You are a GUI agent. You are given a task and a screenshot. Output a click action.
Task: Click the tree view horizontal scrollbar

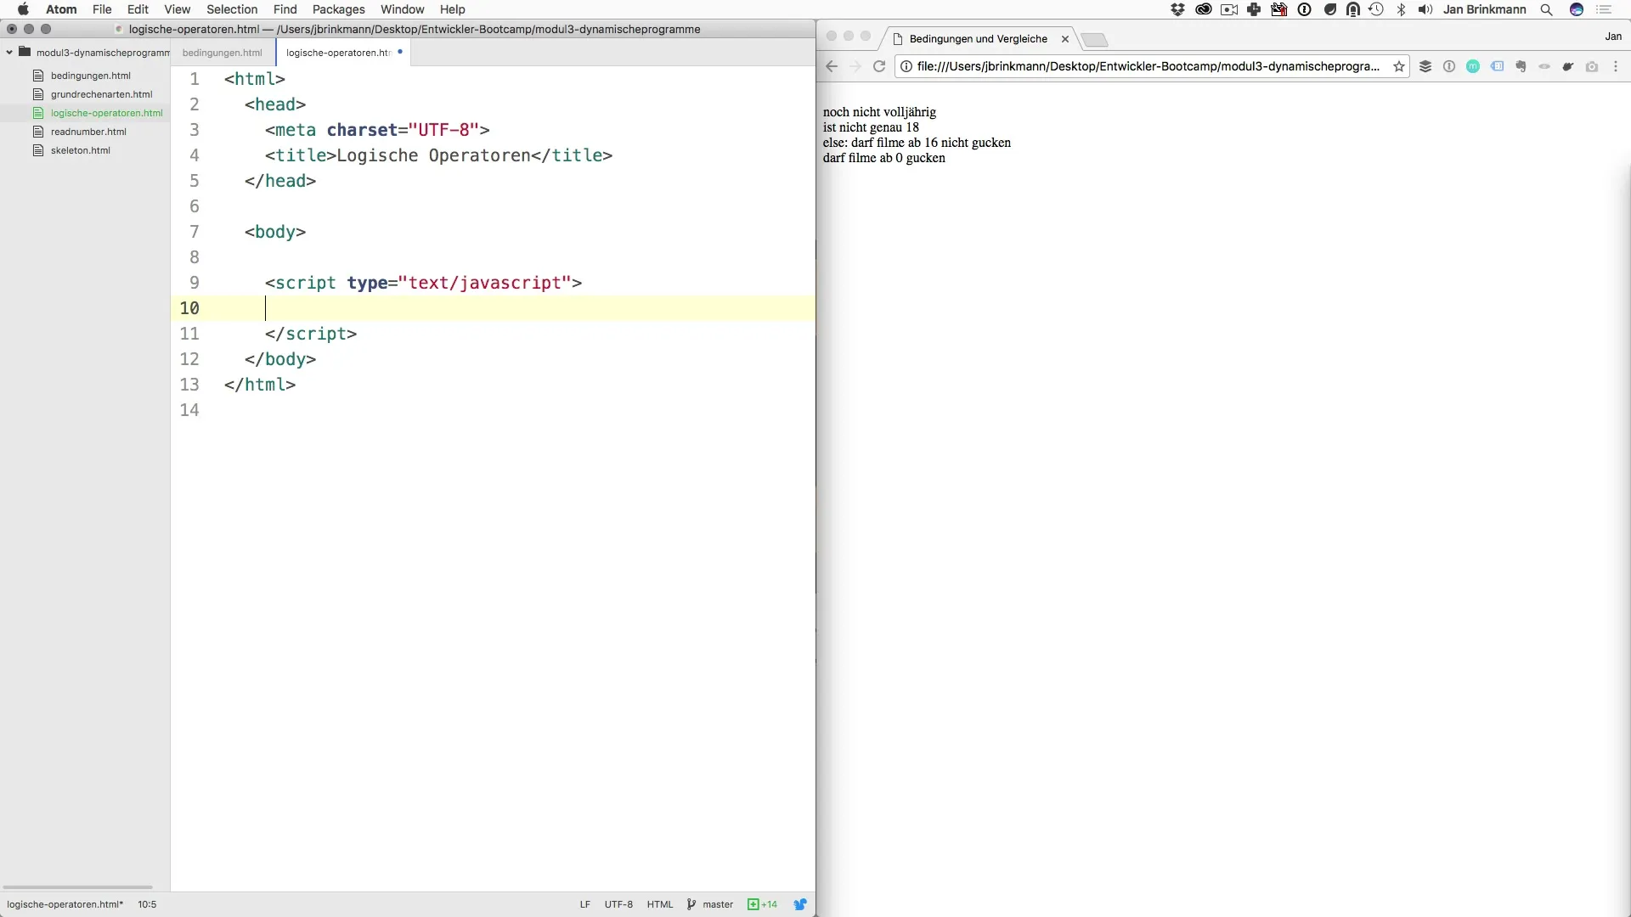point(77,886)
